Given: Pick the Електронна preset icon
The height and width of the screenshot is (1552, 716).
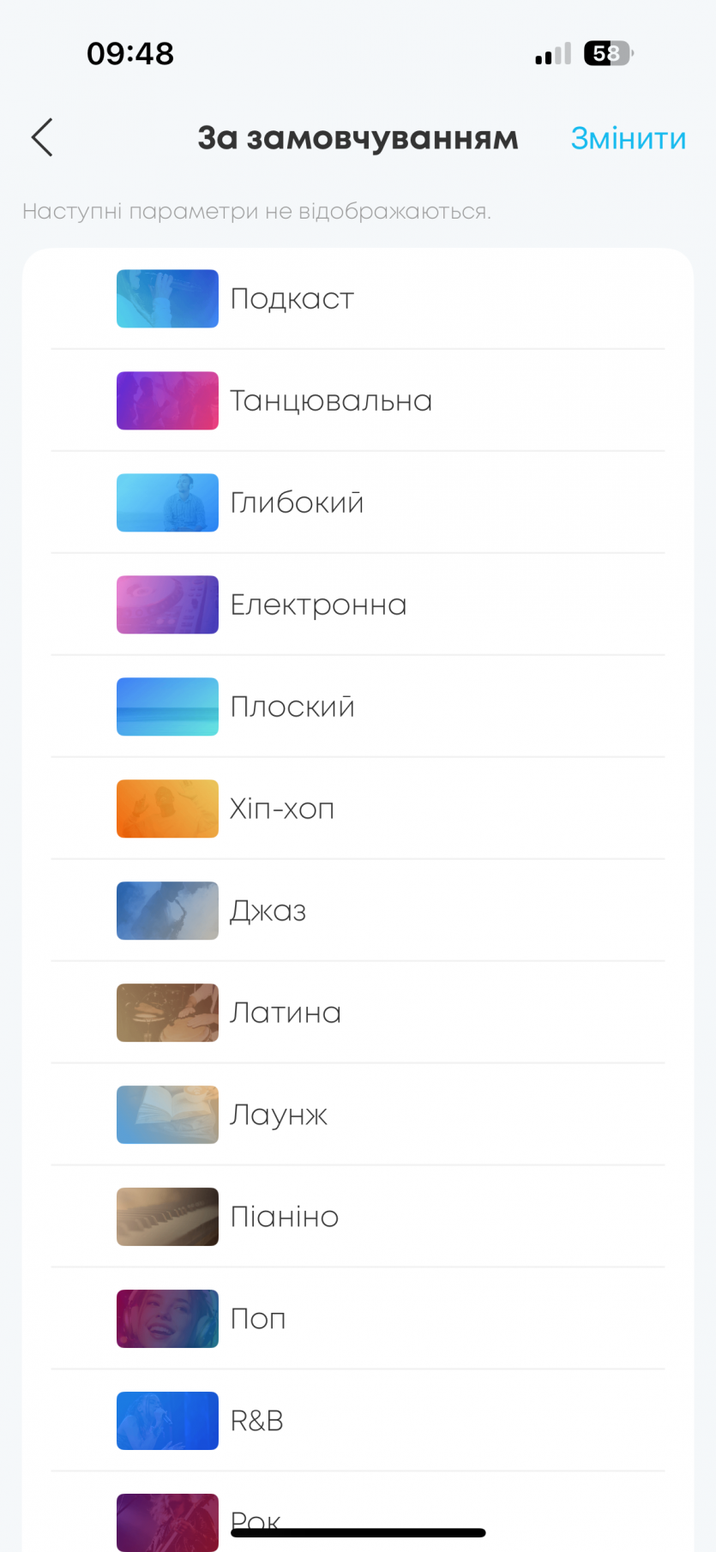Looking at the screenshot, I should (x=167, y=605).
